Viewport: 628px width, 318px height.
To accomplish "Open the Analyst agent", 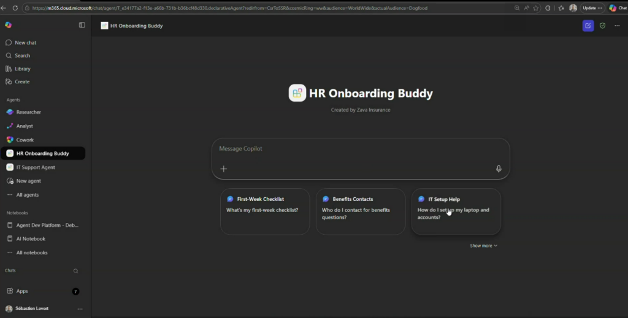I will click(25, 126).
